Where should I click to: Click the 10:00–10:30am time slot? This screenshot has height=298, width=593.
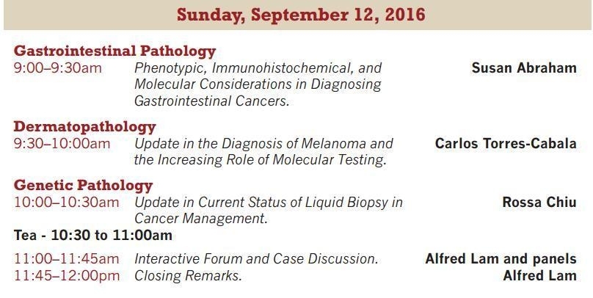(x=66, y=203)
